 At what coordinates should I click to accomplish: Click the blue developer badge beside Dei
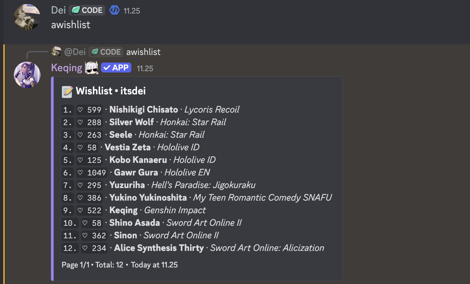(x=115, y=10)
